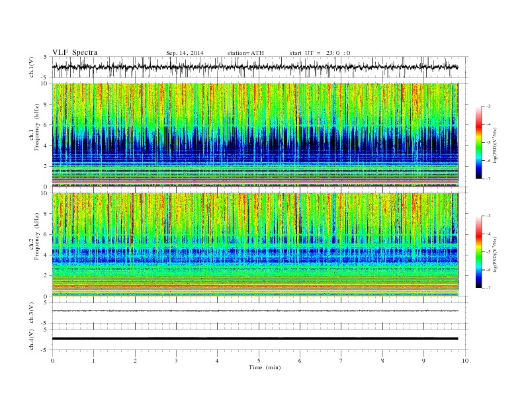The image size is (524, 405).
Task: Click inside the ch.1 spectrogram panel
Action: [255, 135]
